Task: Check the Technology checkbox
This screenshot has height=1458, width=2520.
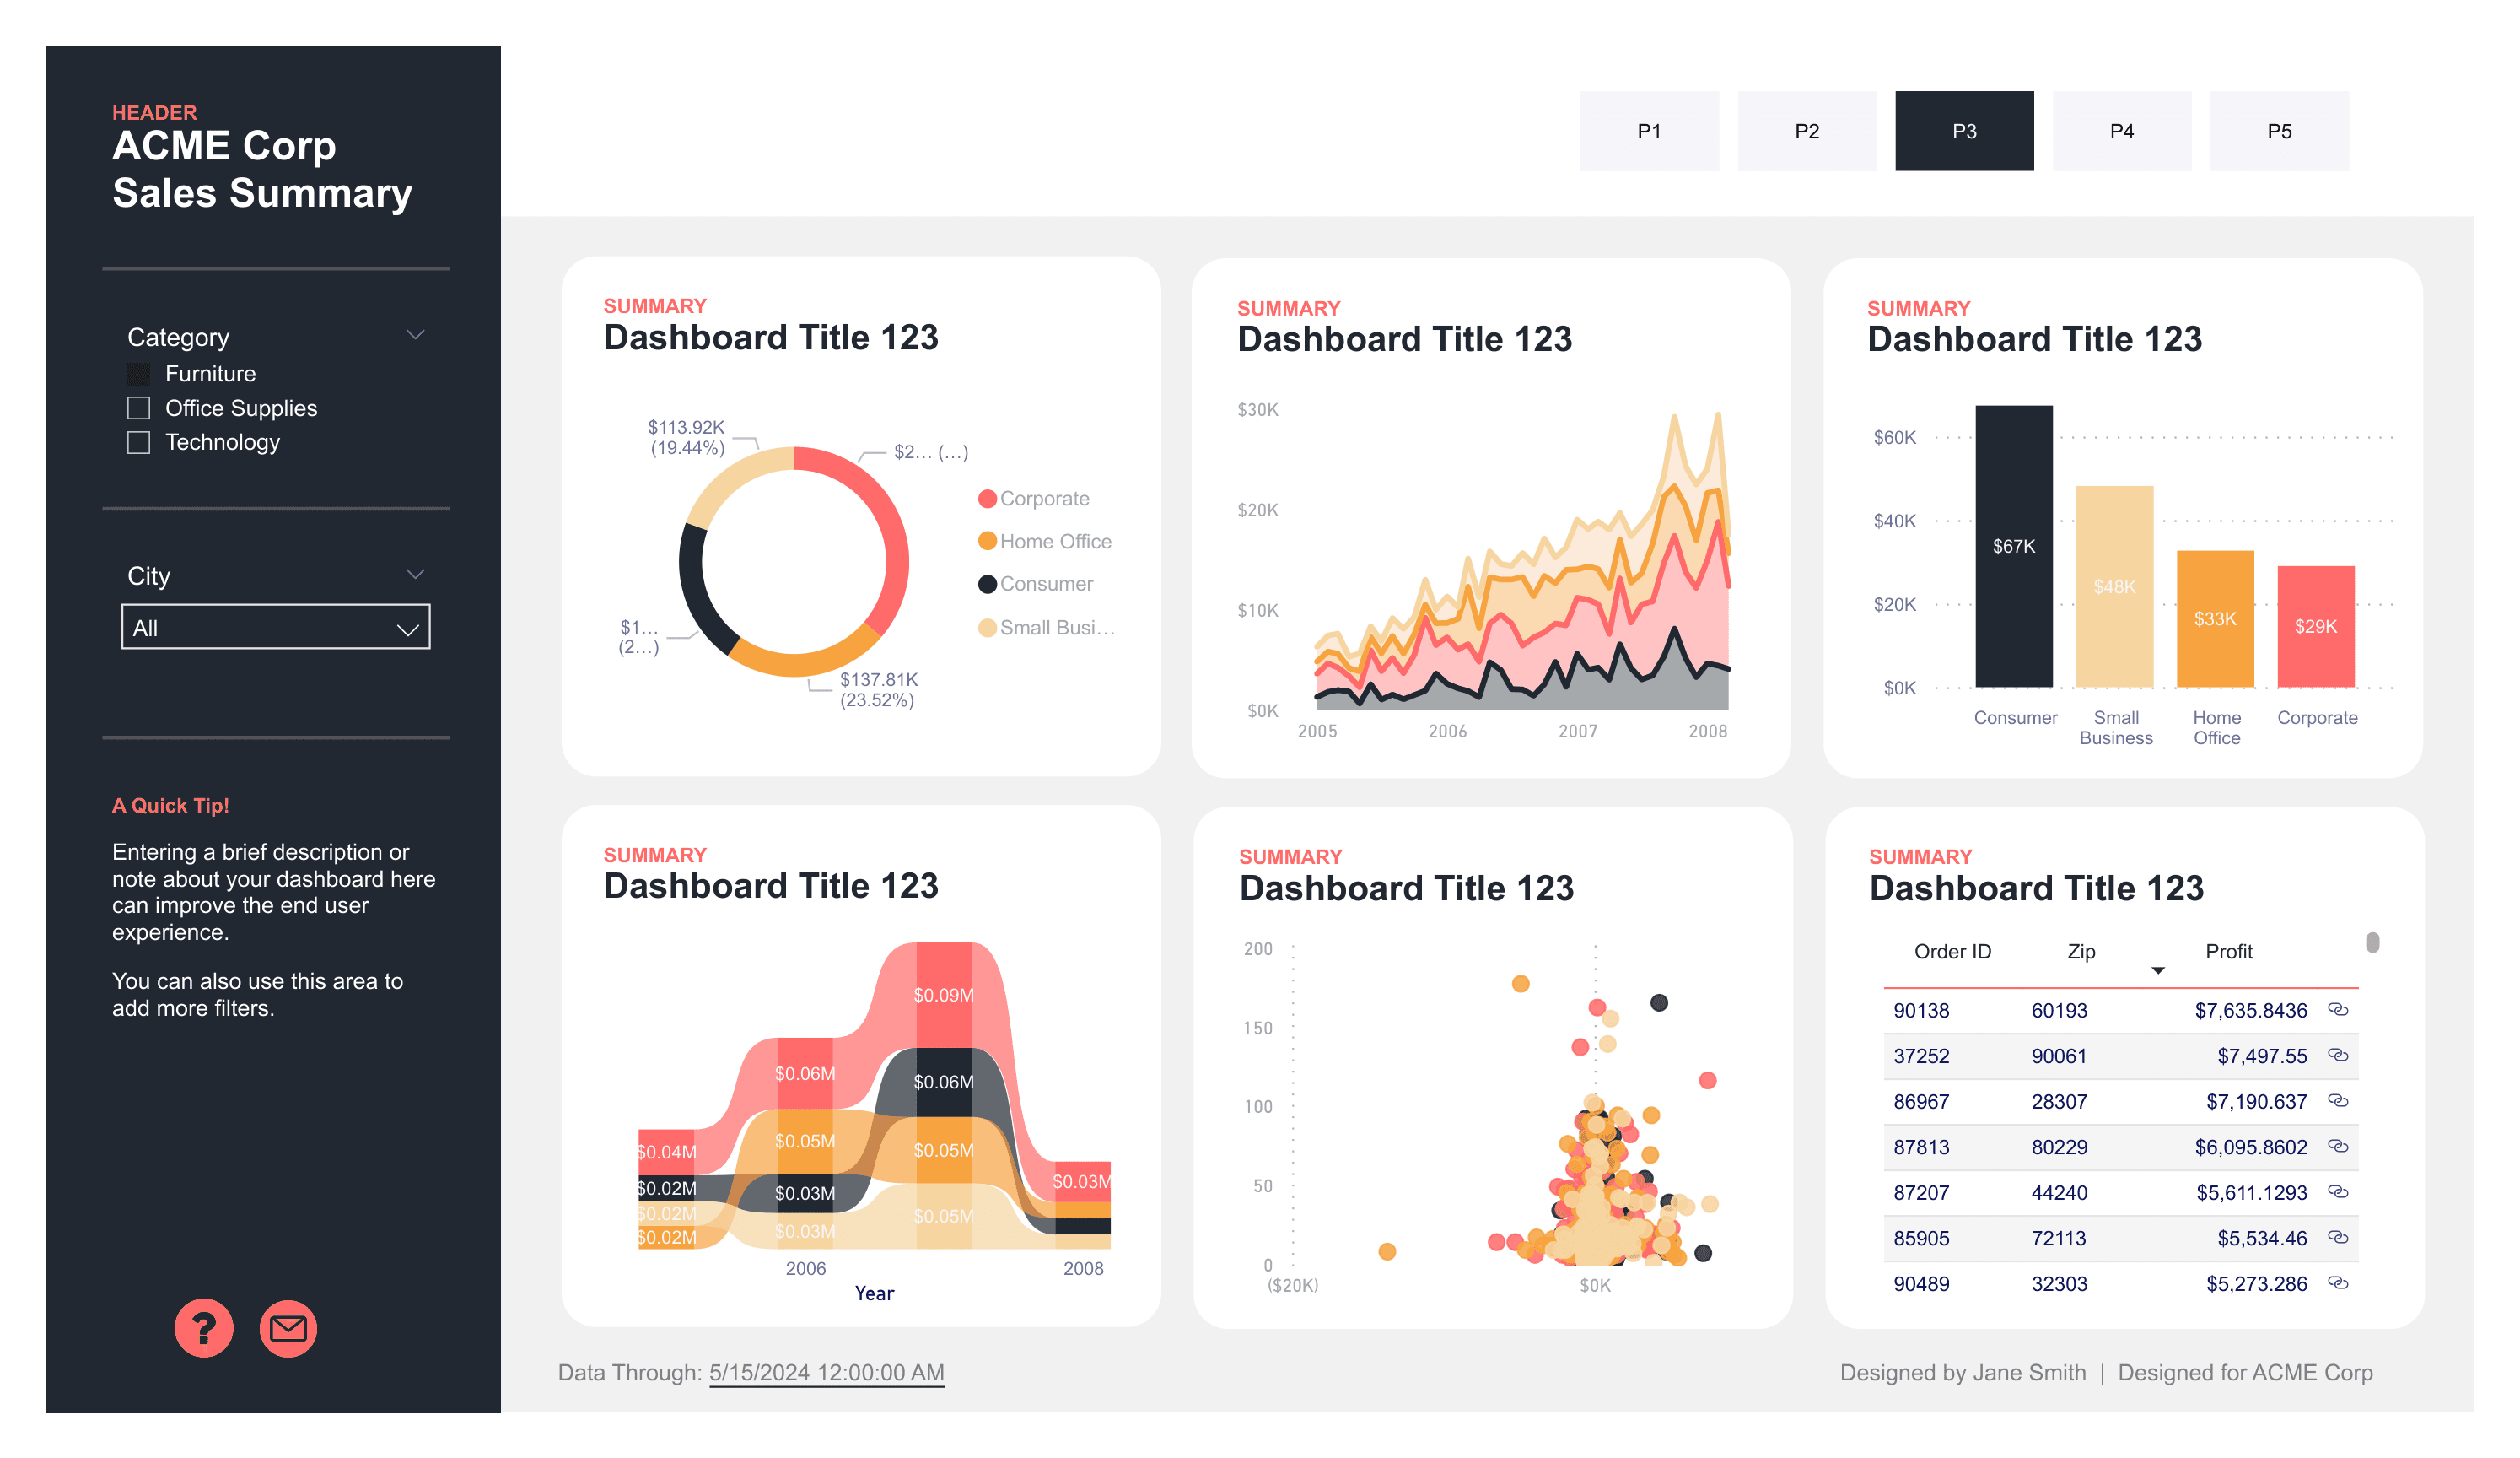Action: point(139,442)
